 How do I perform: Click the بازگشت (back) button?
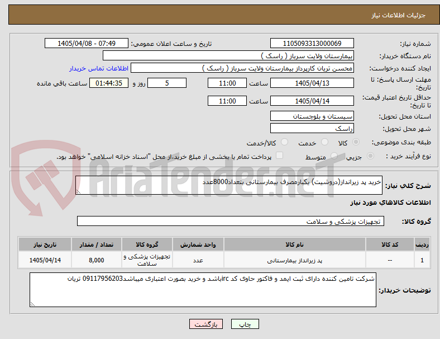206,324
